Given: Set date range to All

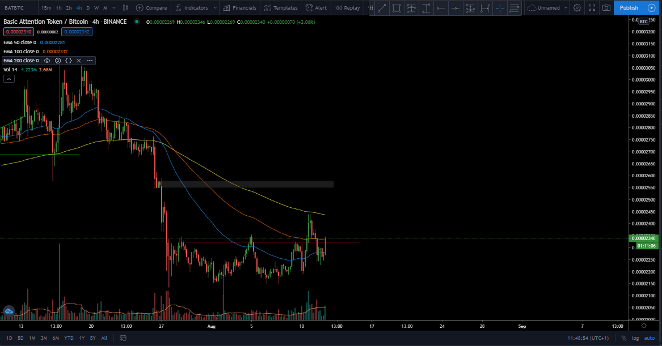Looking at the screenshot, I should (x=104, y=338).
